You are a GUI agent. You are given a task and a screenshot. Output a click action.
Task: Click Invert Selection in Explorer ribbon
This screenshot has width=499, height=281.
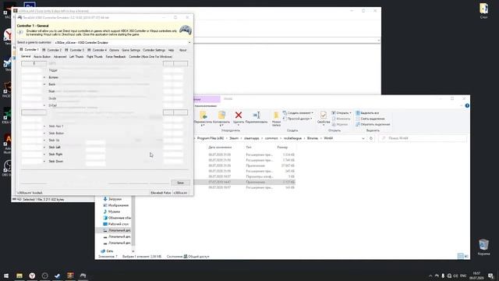[373, 124]
